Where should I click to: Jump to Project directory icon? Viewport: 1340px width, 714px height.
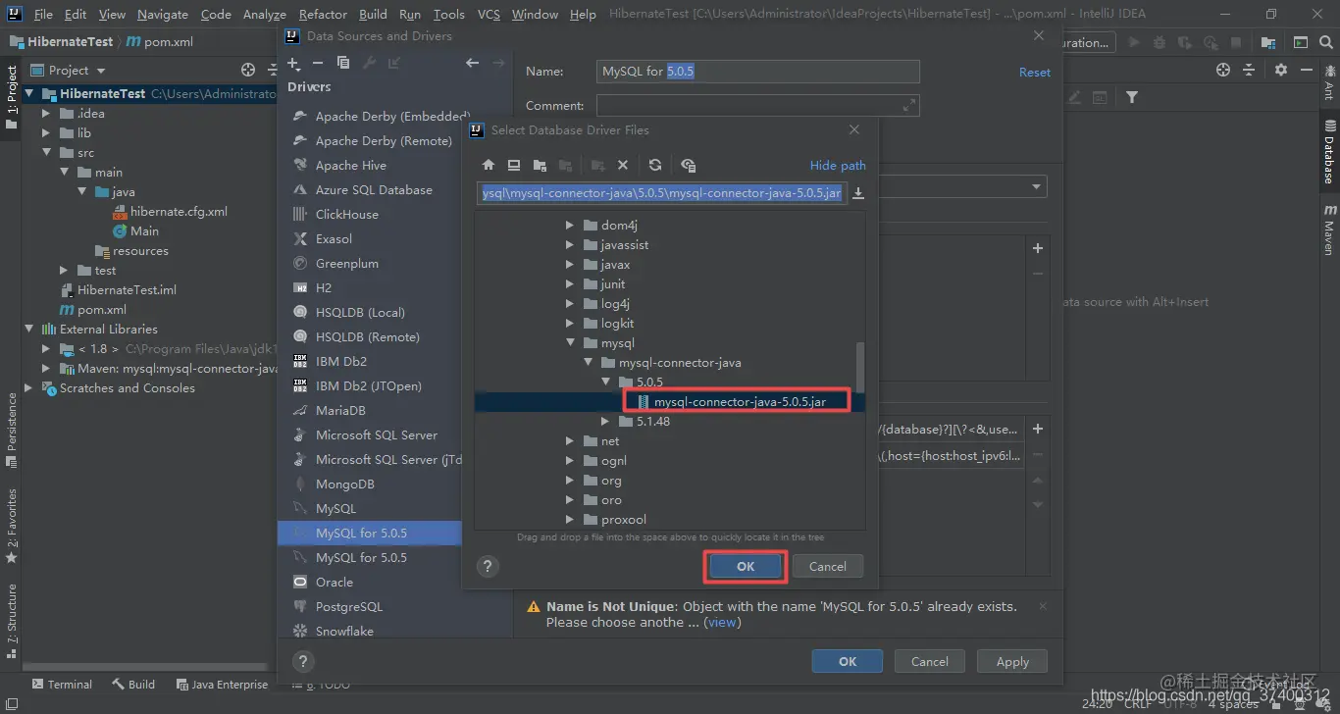[x=540, y=166]
